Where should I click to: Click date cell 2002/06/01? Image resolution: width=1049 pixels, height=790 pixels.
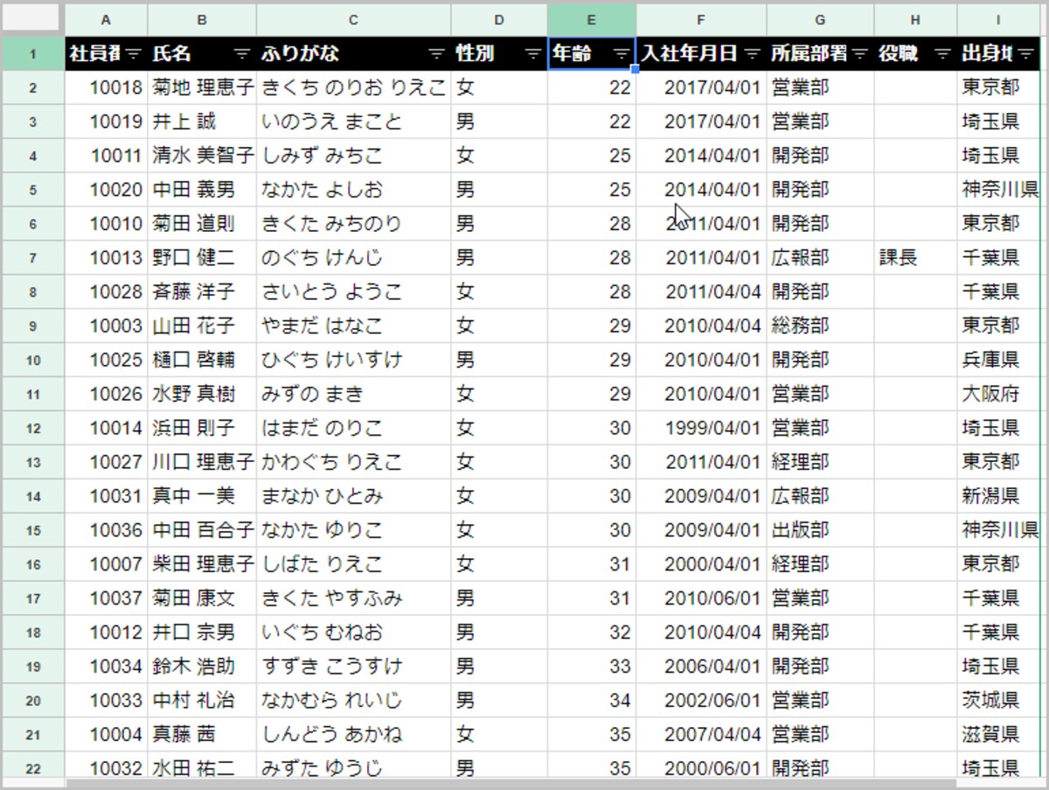pos(701,701)
